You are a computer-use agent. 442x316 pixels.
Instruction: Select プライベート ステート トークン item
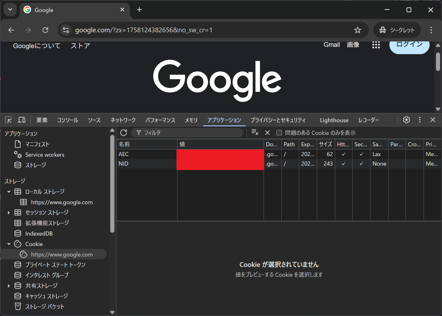pos(55,265)
